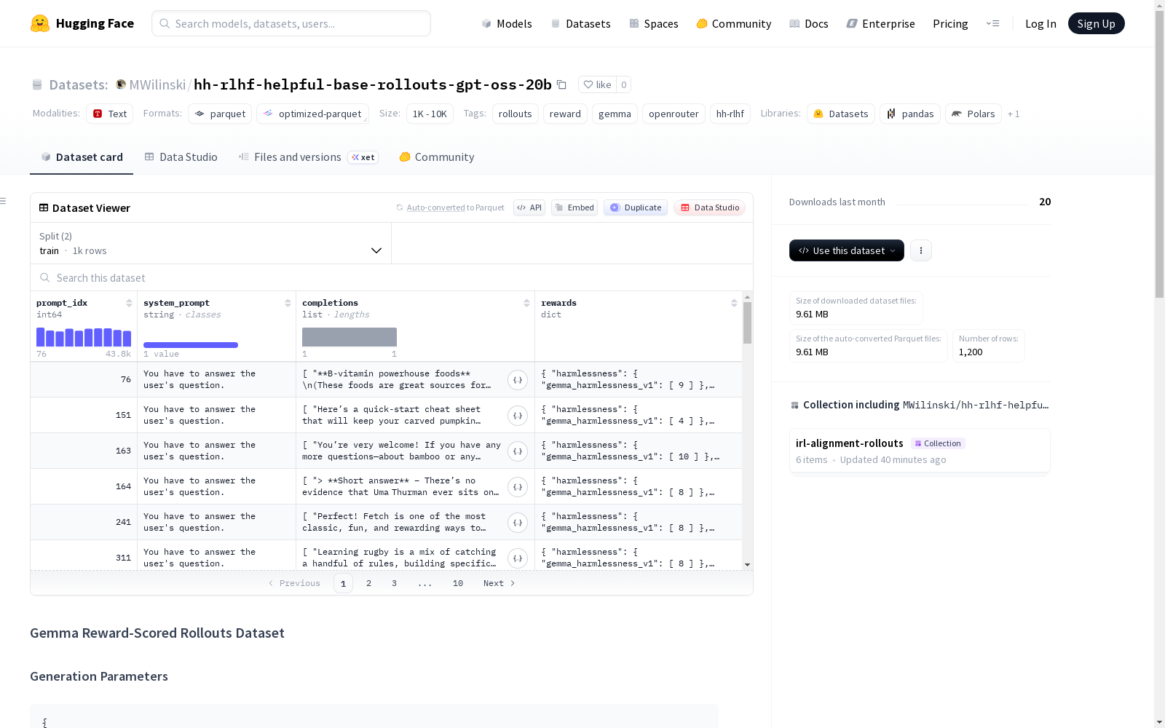This screenshot has height=728, width=1165.
Task: Show additional libraries with +1
Action: point(1014,114)
